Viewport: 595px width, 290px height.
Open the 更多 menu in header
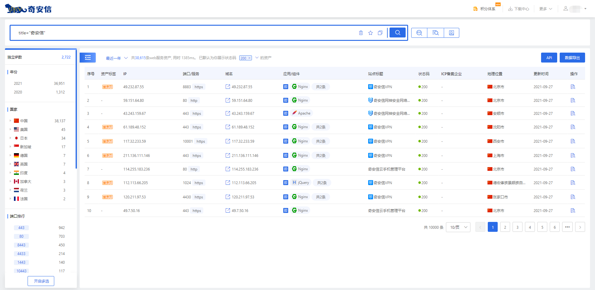coord(546,9)
